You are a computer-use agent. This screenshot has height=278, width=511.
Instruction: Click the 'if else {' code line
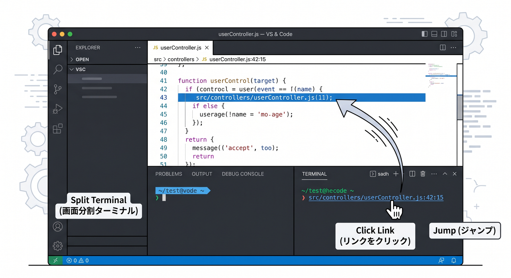pyautogui.click(x=209, y=106)
